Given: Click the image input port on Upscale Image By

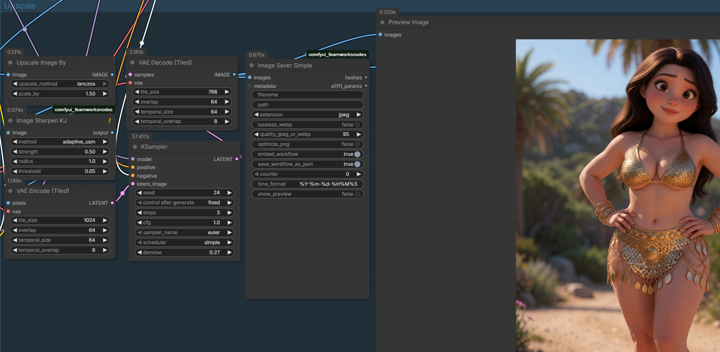Looking at the screenshot, I should [x=8, y=75].
